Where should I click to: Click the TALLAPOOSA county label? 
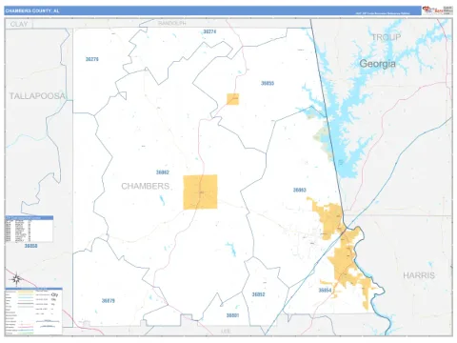37,96
